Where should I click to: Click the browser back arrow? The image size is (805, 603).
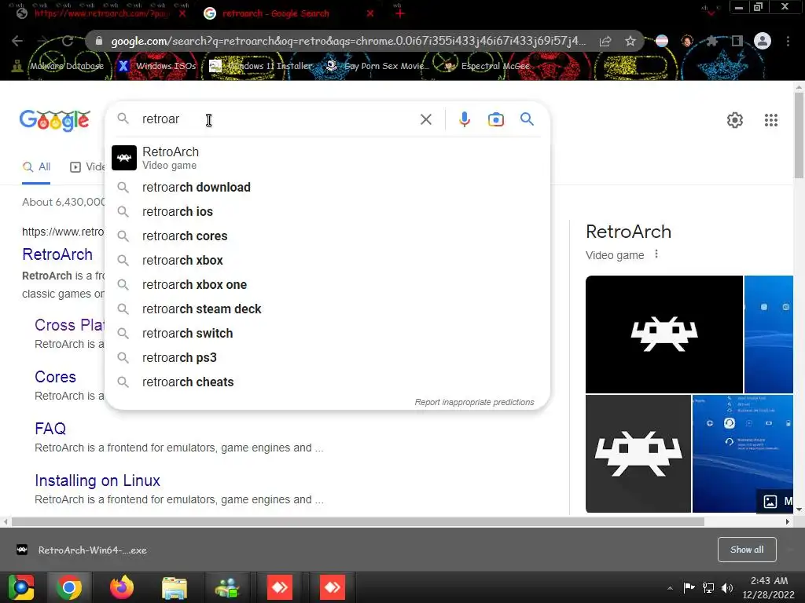[x=17, y=41]
